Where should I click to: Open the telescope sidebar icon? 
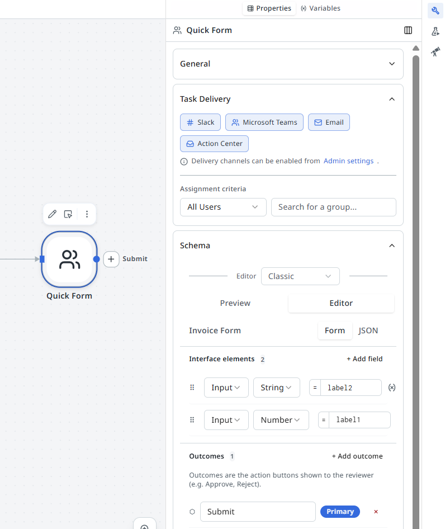tap(435, 51)
